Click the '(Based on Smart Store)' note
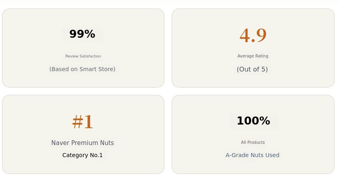The image size is (339, 180). tap(82, 69)
